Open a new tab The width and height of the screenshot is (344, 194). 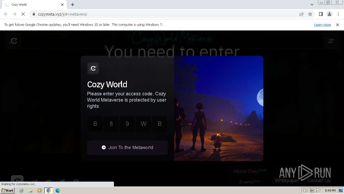[x=73, y=5]
